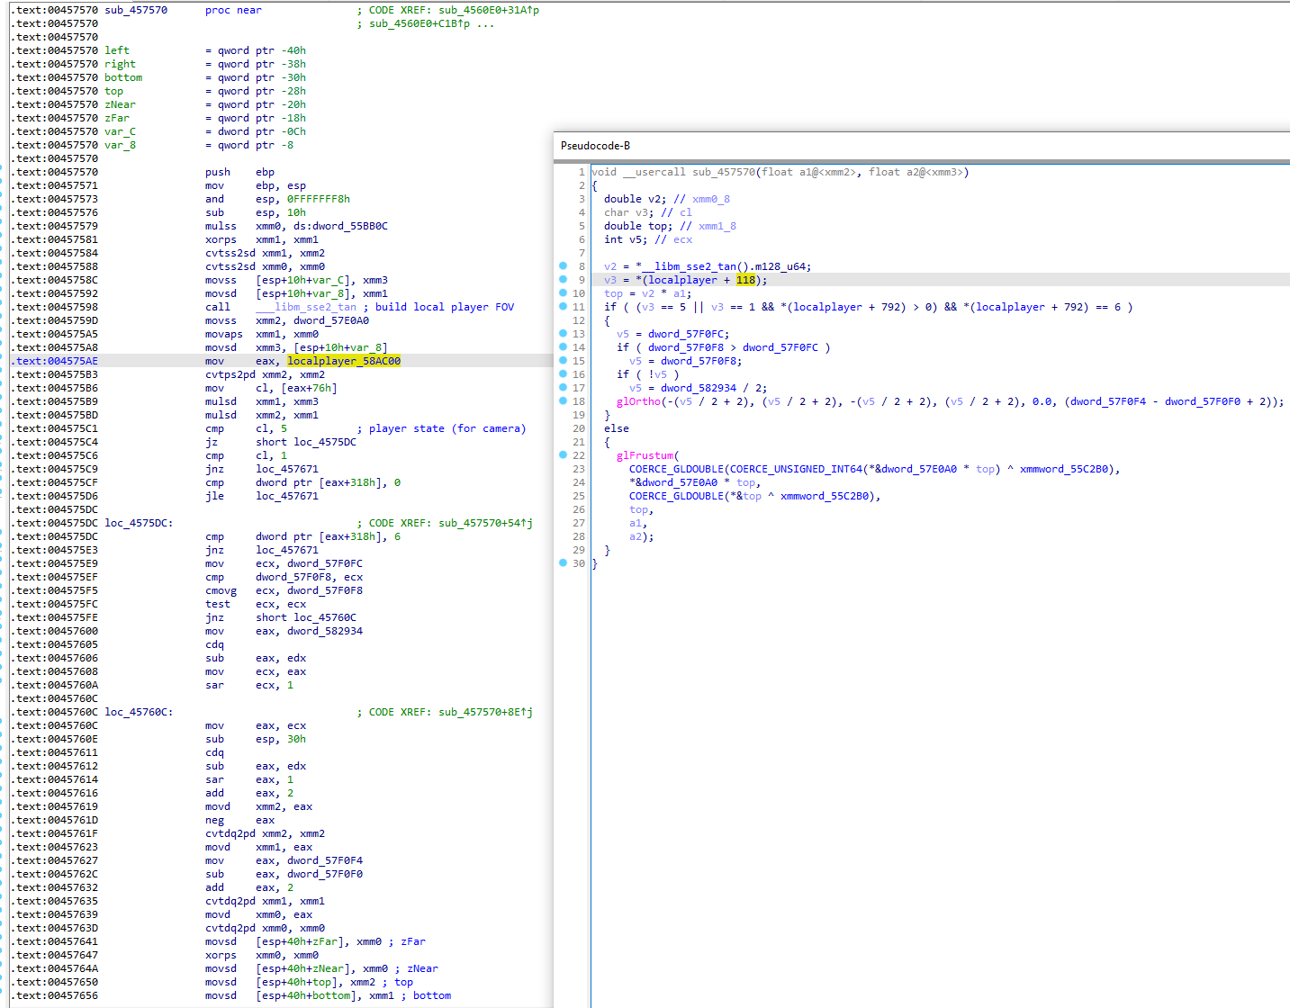Click the 'push ebp' instruction

(x=239, y=172)
